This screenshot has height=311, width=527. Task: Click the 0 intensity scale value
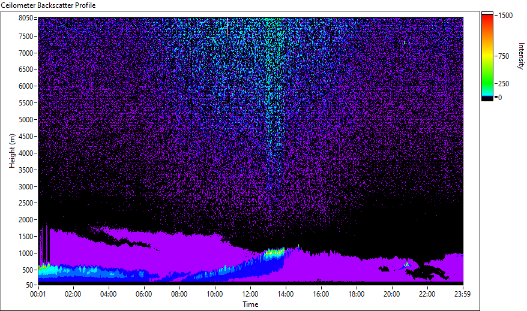click(x=500, y=98)
